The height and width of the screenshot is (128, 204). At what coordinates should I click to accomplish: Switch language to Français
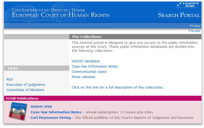click(x=194, y=31)
